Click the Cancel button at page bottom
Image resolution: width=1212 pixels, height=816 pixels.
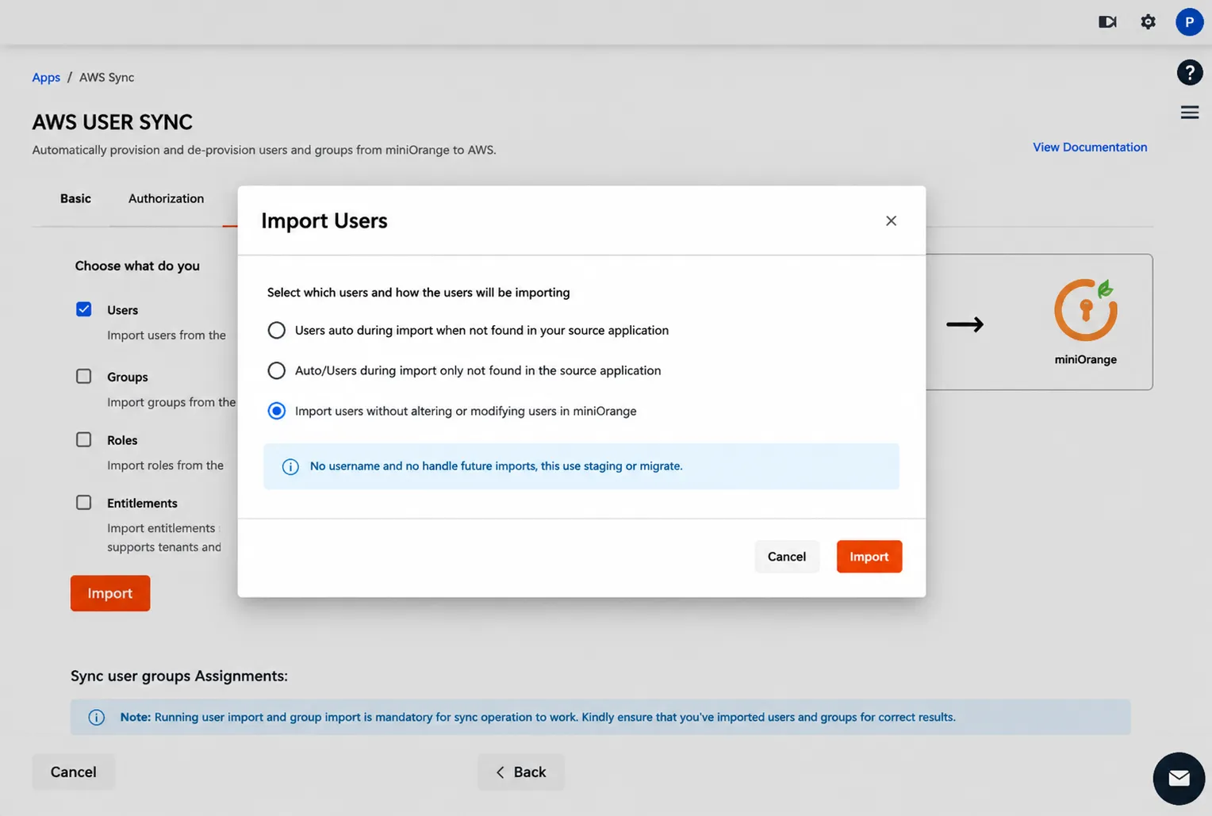pyautogui.click(x=74, y=772)
